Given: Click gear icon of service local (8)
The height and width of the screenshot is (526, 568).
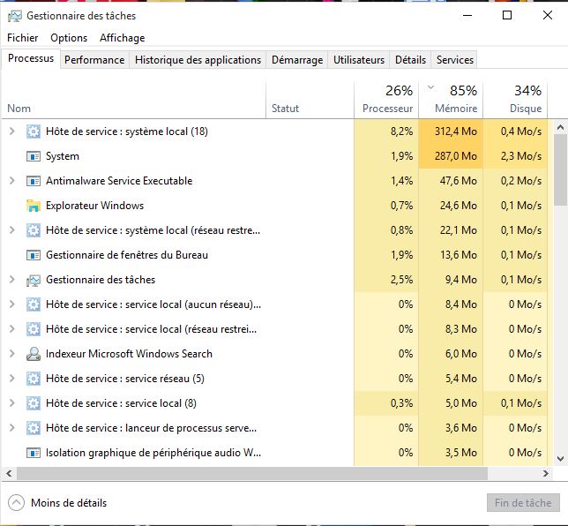Looking at the screenshot, I should 34,403.
